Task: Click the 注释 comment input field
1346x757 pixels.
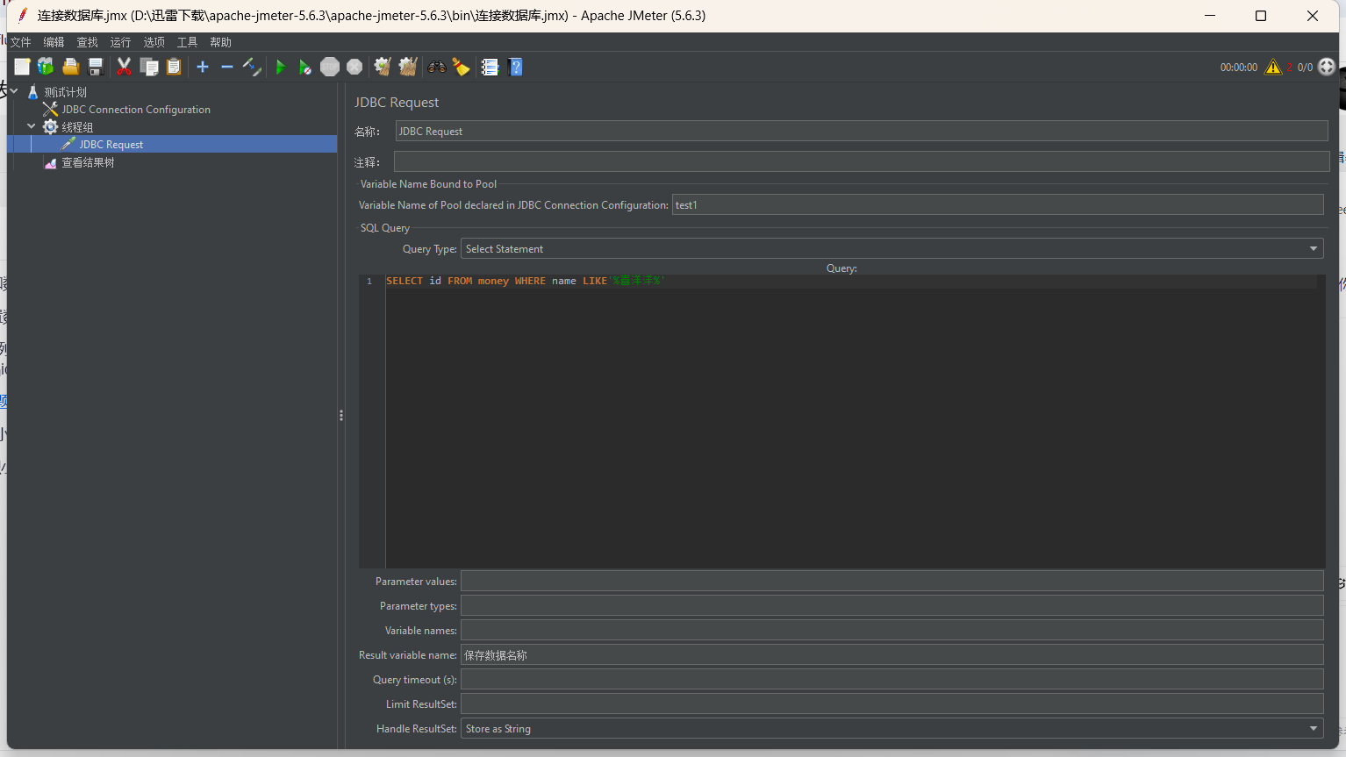Action: pos(862,161)
